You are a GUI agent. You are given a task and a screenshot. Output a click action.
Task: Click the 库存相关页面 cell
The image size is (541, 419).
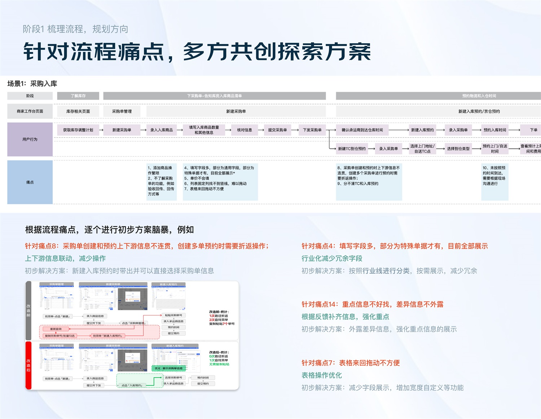(78, 111)
